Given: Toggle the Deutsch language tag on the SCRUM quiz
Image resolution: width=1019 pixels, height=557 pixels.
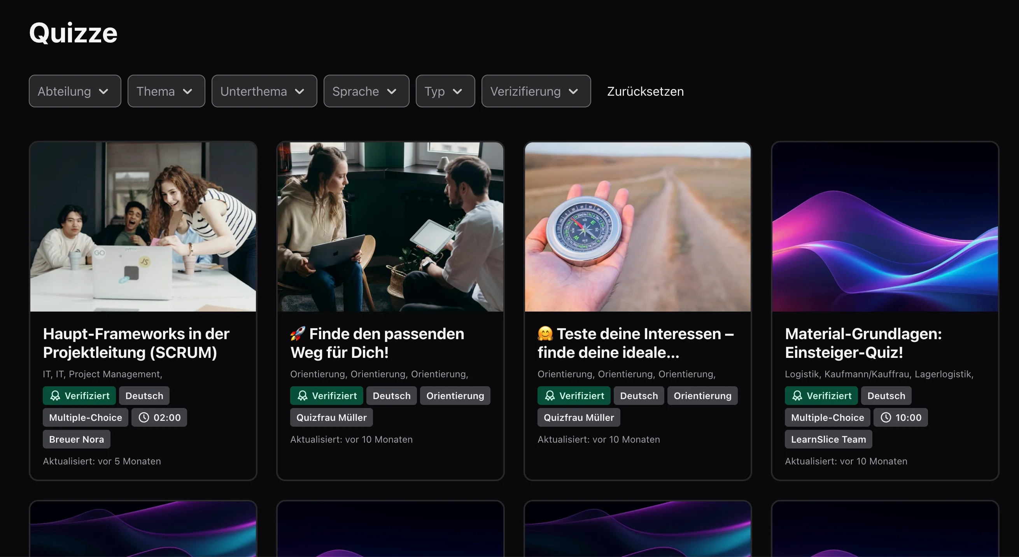Looking at the screenshot, I should coord(144,395).
